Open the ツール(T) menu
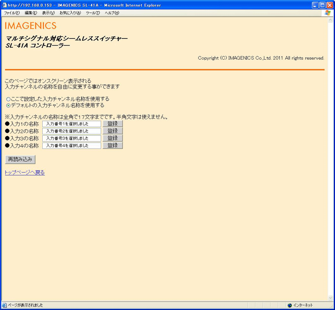Screen dimensions: 335x310 tap(93, 13)
